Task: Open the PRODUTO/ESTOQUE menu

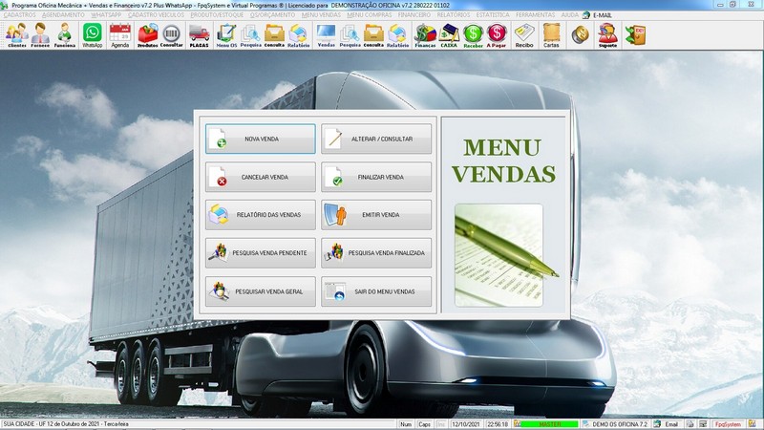Action: [217, 15]
